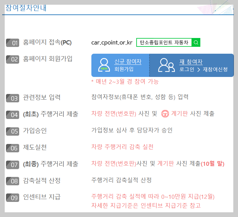238x217 pixels.
Task: Click the 재 참여자 two-person icon
Action: (x=166, y=65)
